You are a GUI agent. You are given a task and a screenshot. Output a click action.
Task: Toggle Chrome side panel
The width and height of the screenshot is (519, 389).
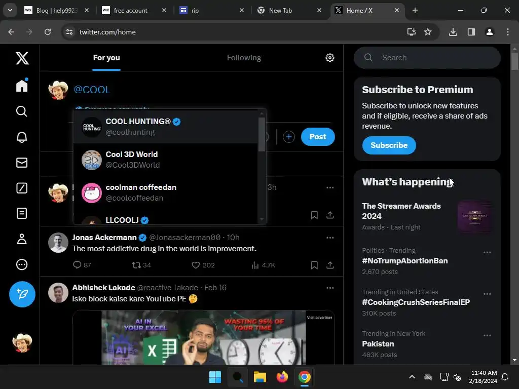coord(471,32)
